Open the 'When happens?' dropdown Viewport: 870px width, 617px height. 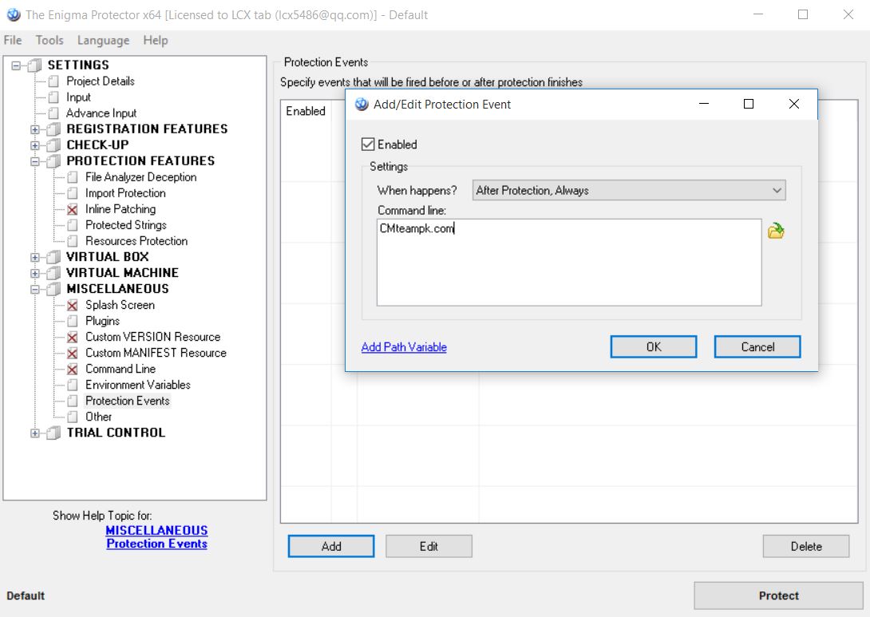pos(629,190)
